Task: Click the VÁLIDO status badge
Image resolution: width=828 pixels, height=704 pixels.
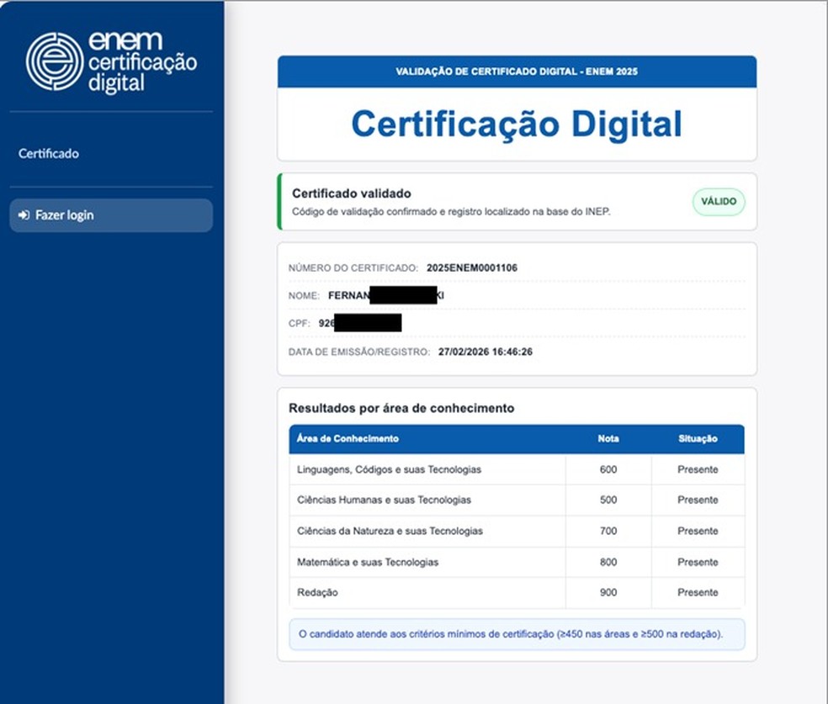Action: (x=718, y=202)
